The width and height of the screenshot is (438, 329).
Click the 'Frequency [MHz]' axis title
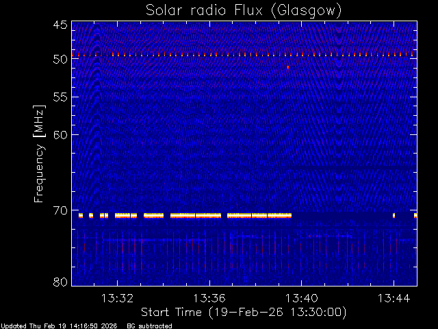pos(39,154)
